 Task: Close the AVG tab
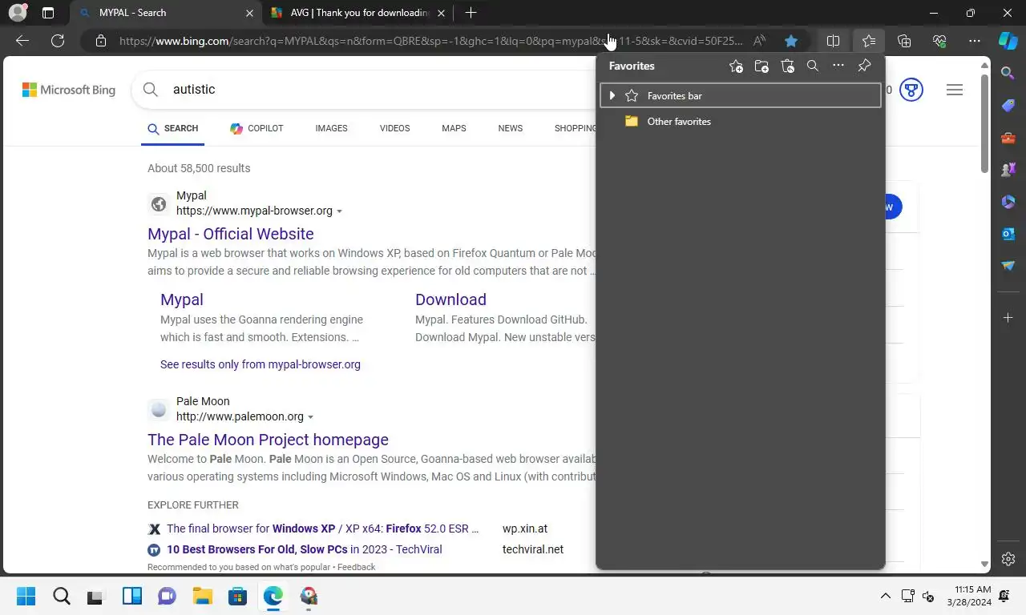coord(441,13)
